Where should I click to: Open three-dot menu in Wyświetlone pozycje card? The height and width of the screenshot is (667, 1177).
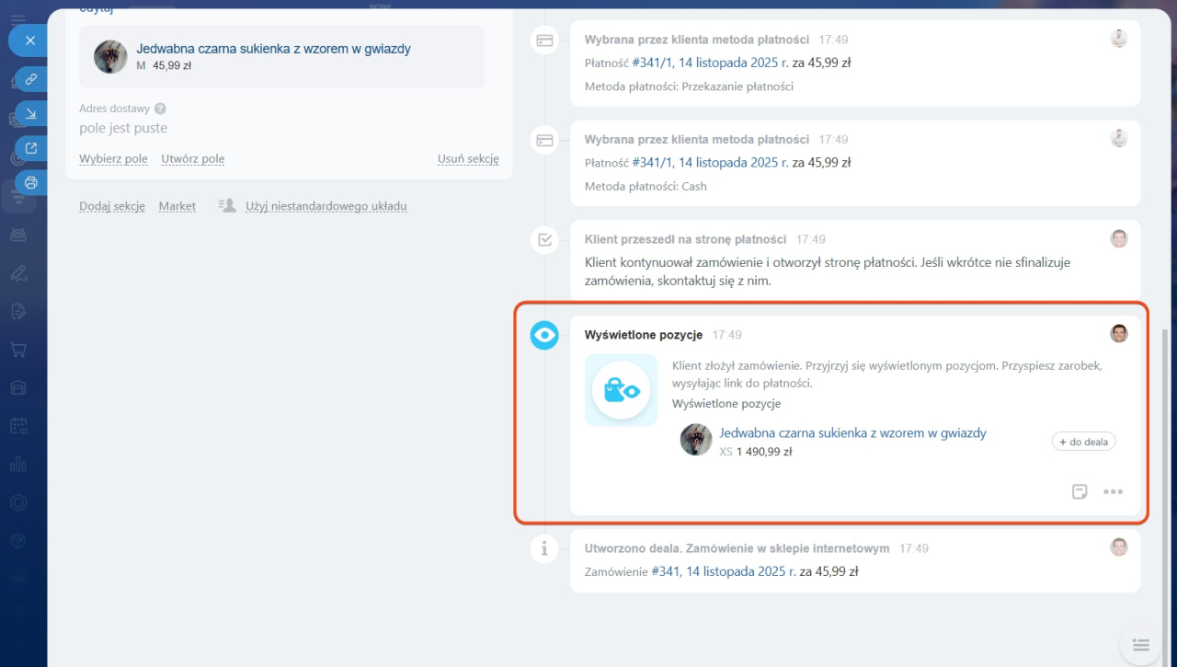(1113, 491)
